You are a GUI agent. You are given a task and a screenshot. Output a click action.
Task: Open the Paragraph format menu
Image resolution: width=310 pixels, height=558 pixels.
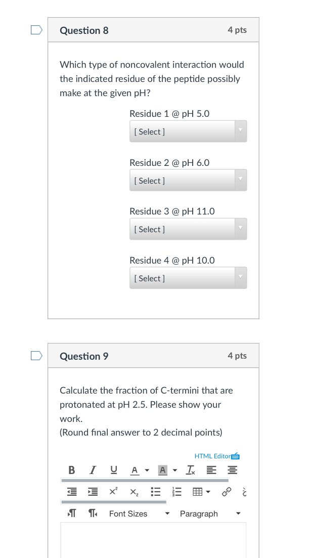[x=210, y=513]
